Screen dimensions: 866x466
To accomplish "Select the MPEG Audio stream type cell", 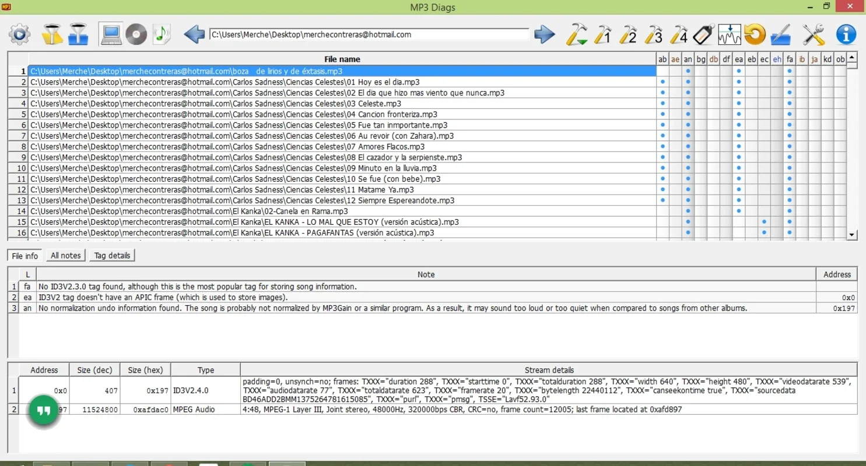I will click(x=206, y=409).
